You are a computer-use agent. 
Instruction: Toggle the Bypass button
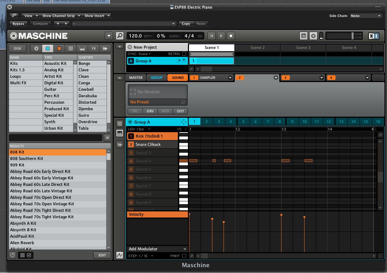coord(18,24)
